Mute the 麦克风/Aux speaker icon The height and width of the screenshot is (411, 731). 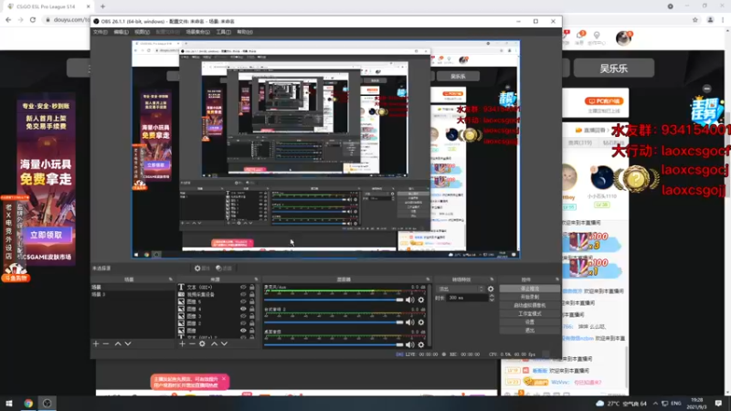(409, 300)
